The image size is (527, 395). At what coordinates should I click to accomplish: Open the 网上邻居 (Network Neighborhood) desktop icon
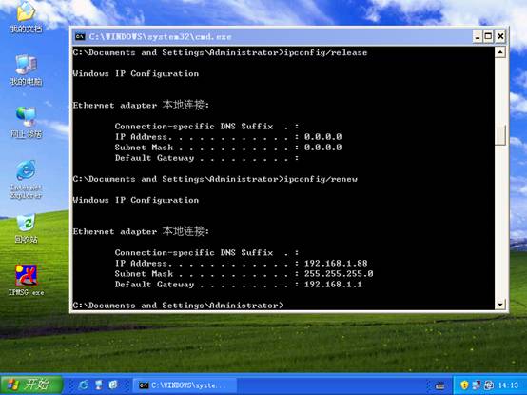pos(27,123)
